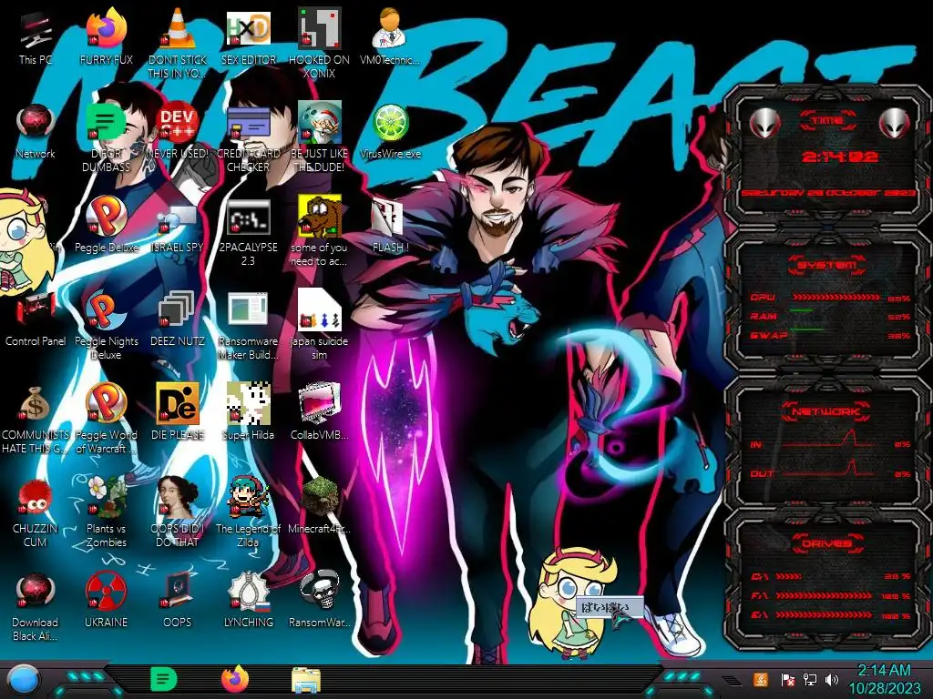933x699 pixels.
Task: Click the blue Start orb on the taskbar
Action: (22, 679)
